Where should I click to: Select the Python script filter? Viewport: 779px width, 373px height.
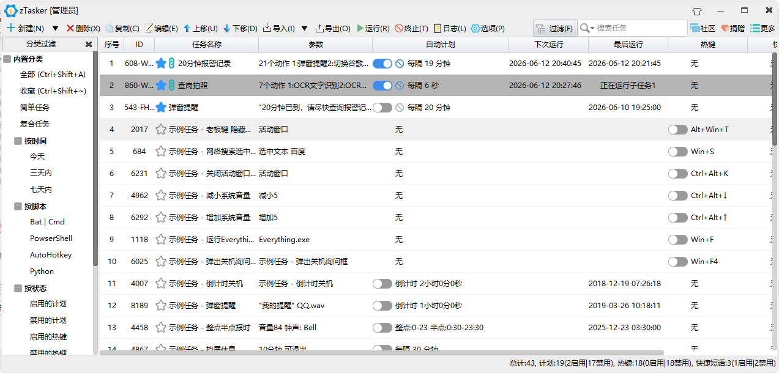(x=42, y=271)
